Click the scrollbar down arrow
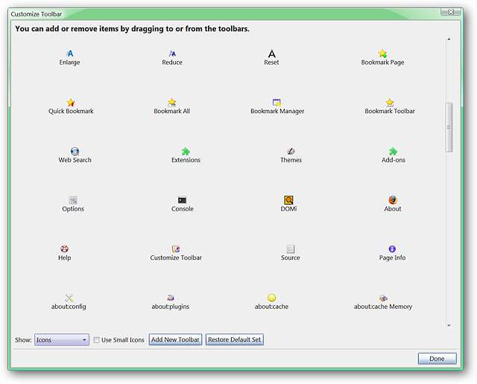 pyautogui.click(x=449, y=325)
